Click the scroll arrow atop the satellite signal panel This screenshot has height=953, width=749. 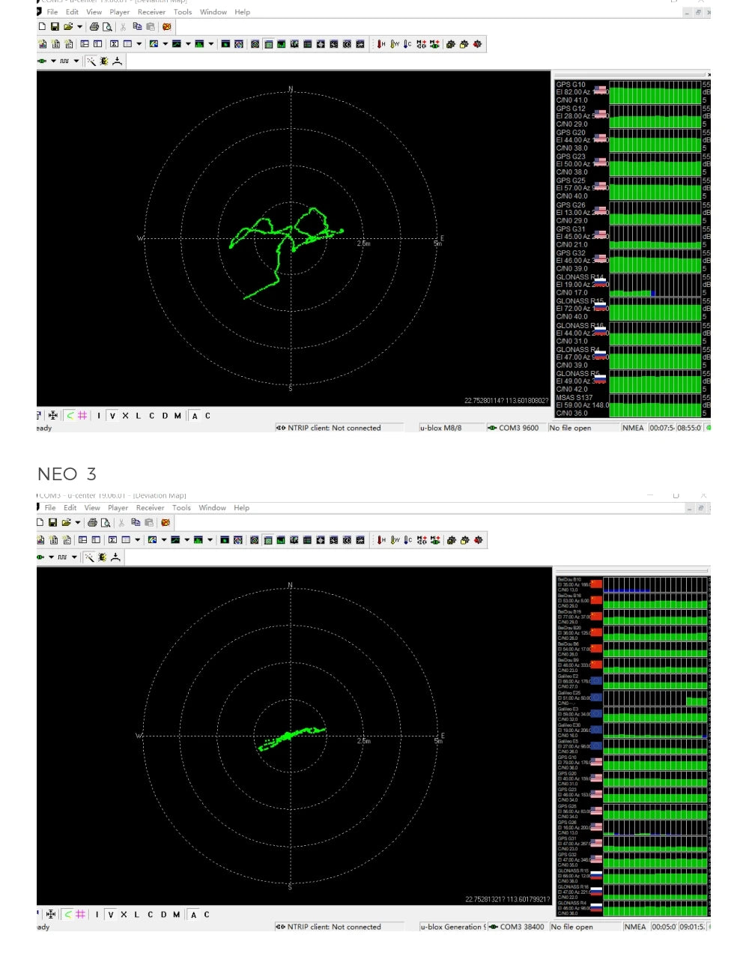709,74
